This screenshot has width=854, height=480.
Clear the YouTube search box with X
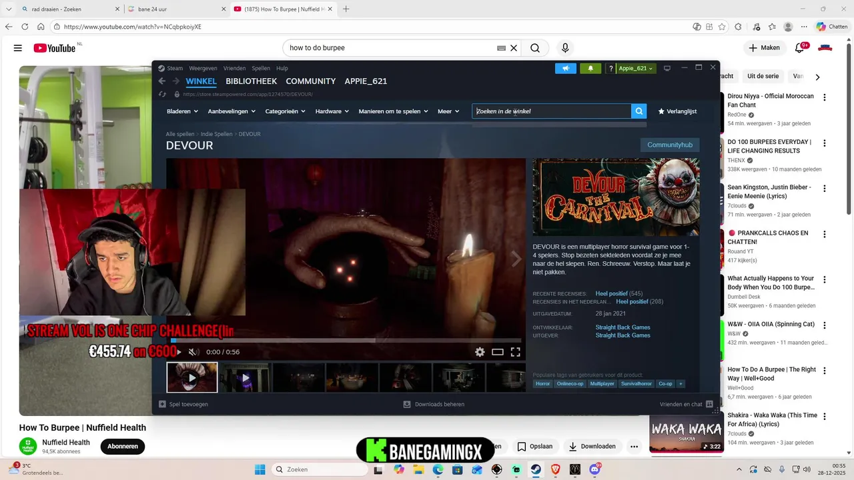click(514, 48)
